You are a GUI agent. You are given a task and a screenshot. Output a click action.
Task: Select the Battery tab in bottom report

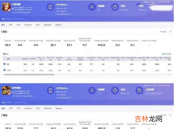(58, 108)
